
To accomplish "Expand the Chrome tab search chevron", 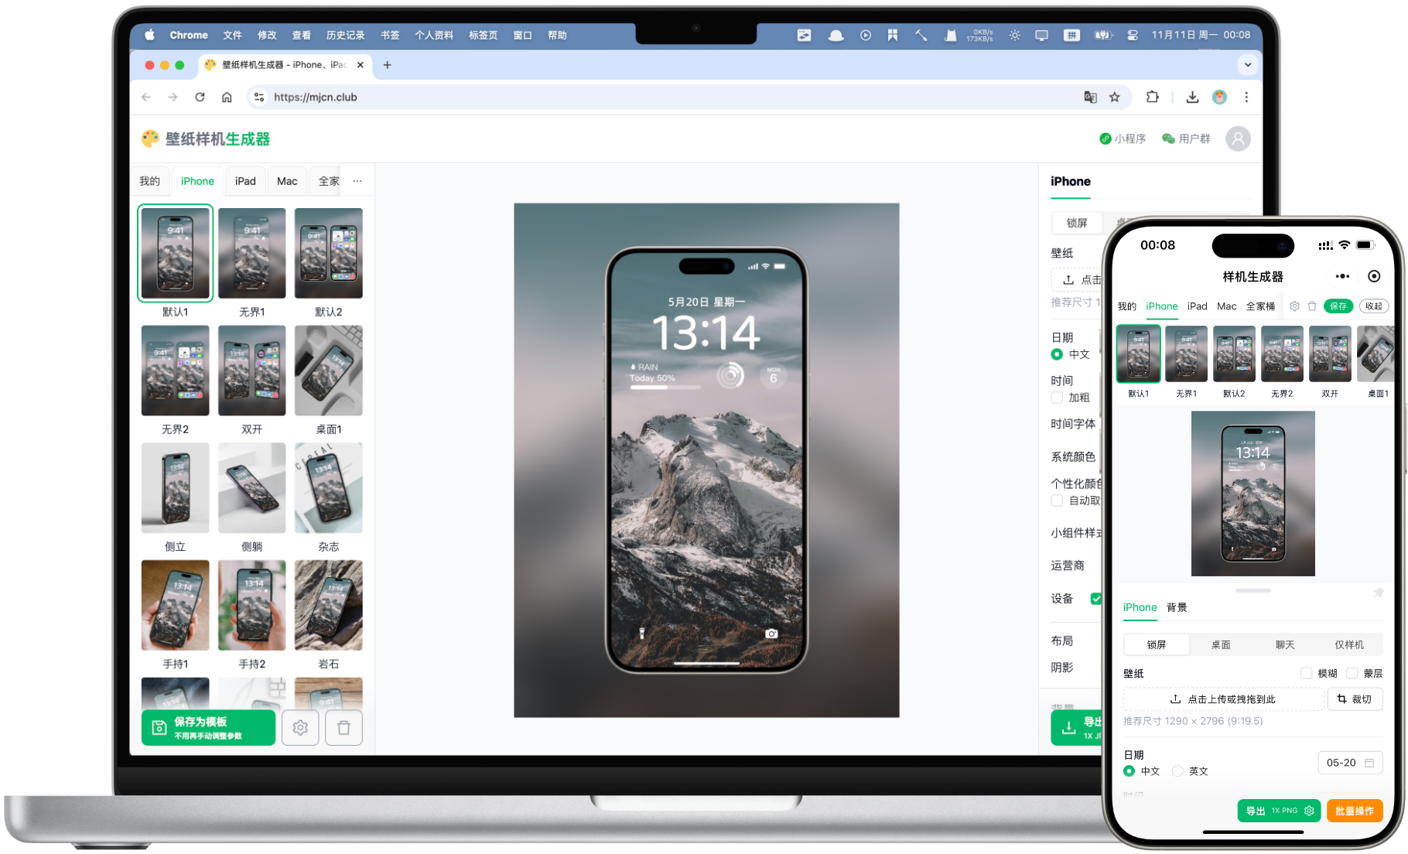I will (x=1247, y=65).
